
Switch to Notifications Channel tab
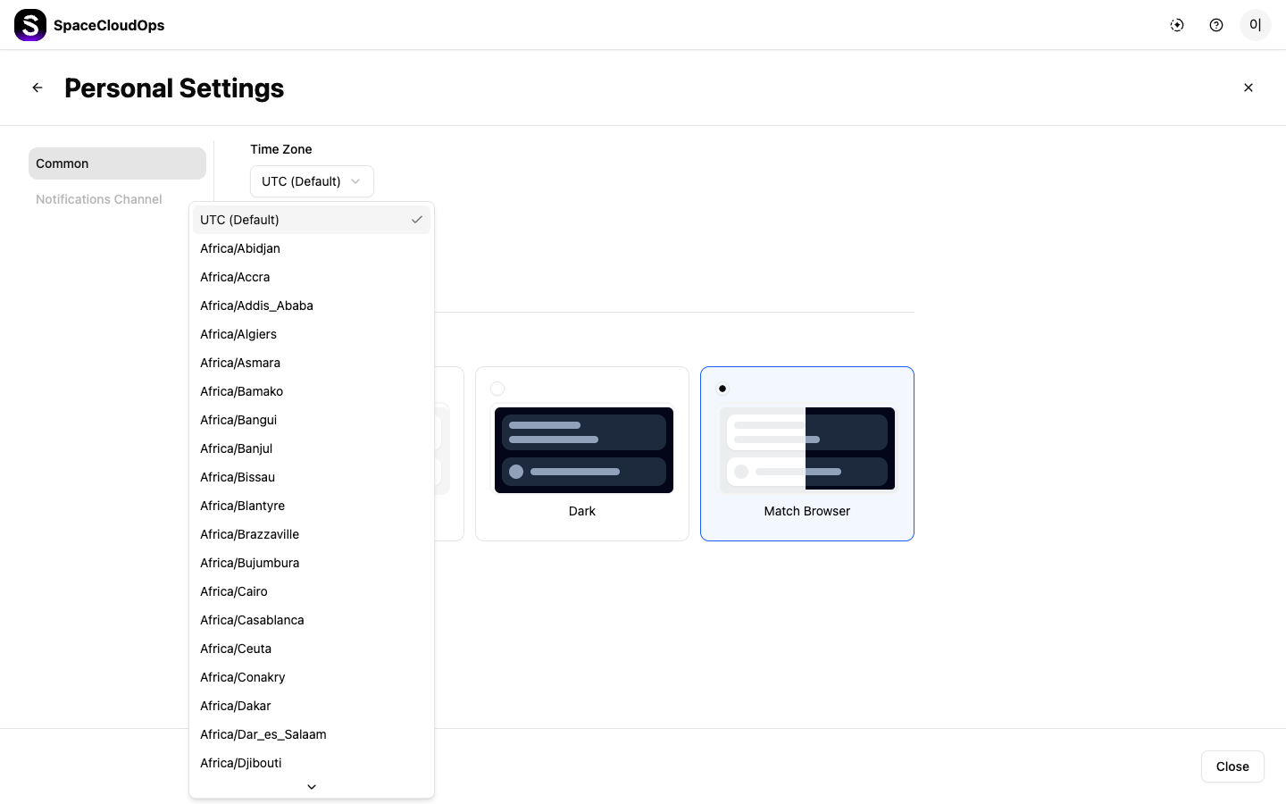pos(99,199)
